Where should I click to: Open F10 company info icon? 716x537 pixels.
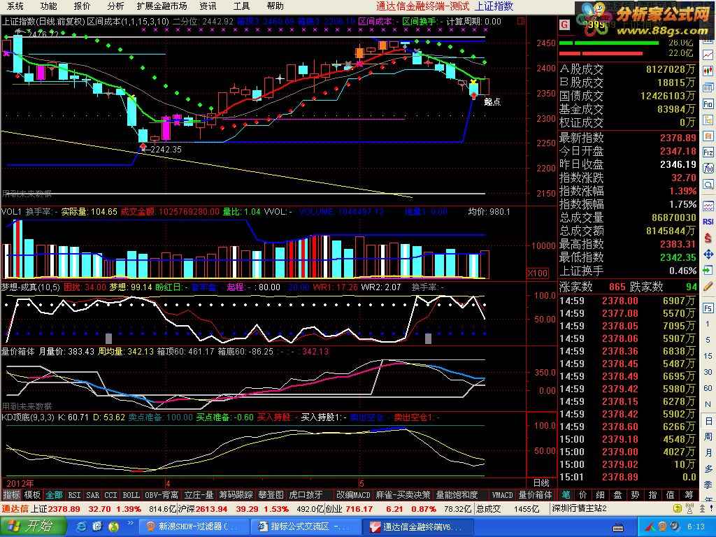click(708, 104)
